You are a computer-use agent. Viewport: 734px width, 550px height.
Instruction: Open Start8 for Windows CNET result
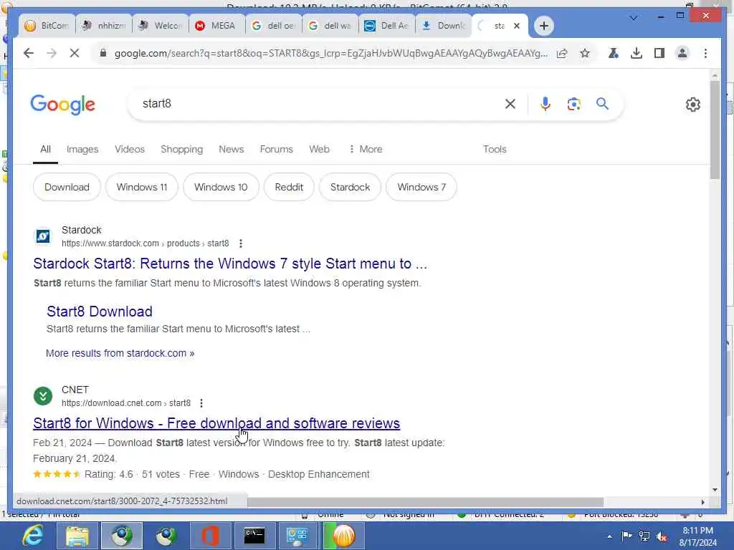click(x=216, y=423)
